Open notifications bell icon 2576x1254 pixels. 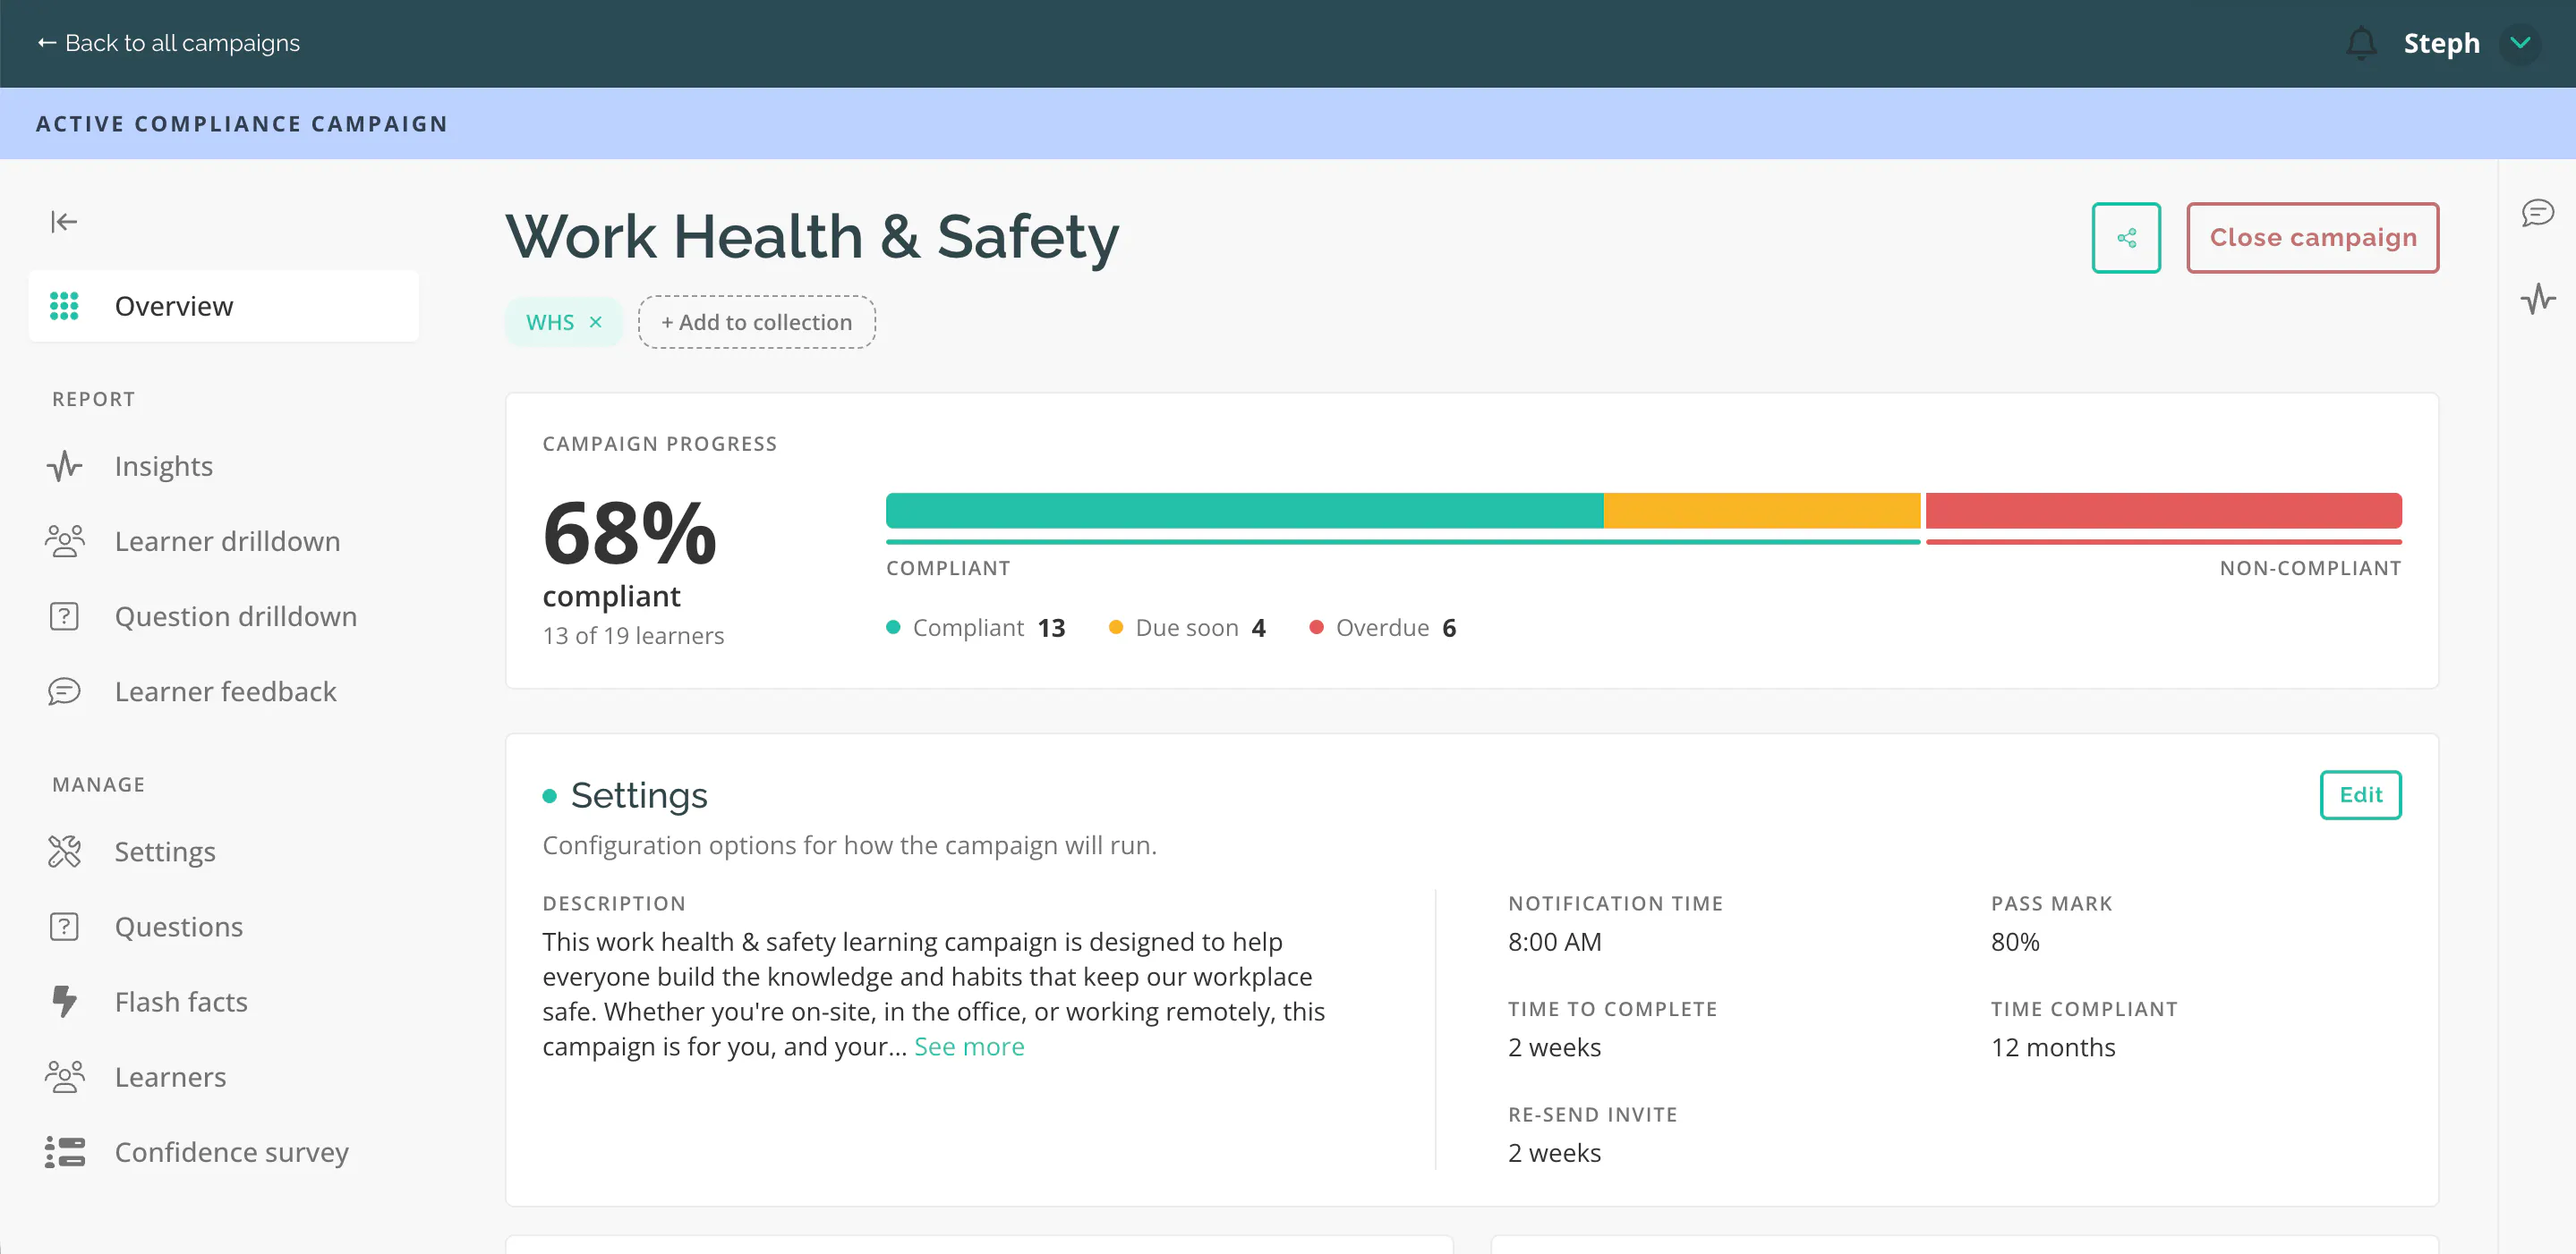(2361, 43)
